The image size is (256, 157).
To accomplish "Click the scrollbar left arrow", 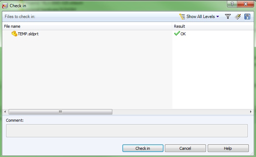I will click(5, 112).
